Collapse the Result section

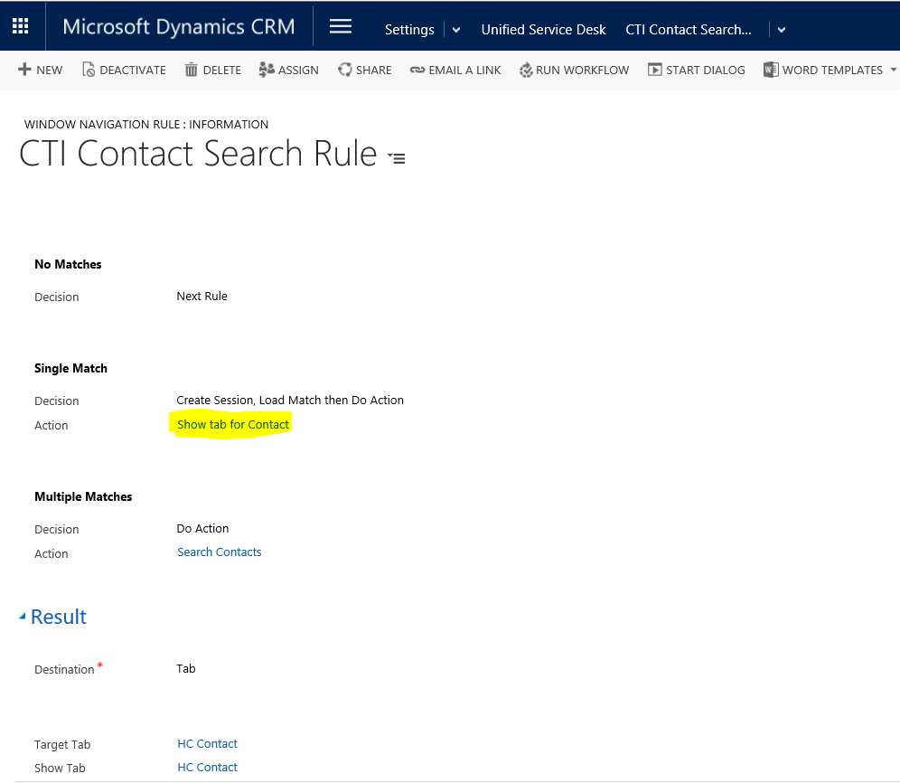click(23, 617)
